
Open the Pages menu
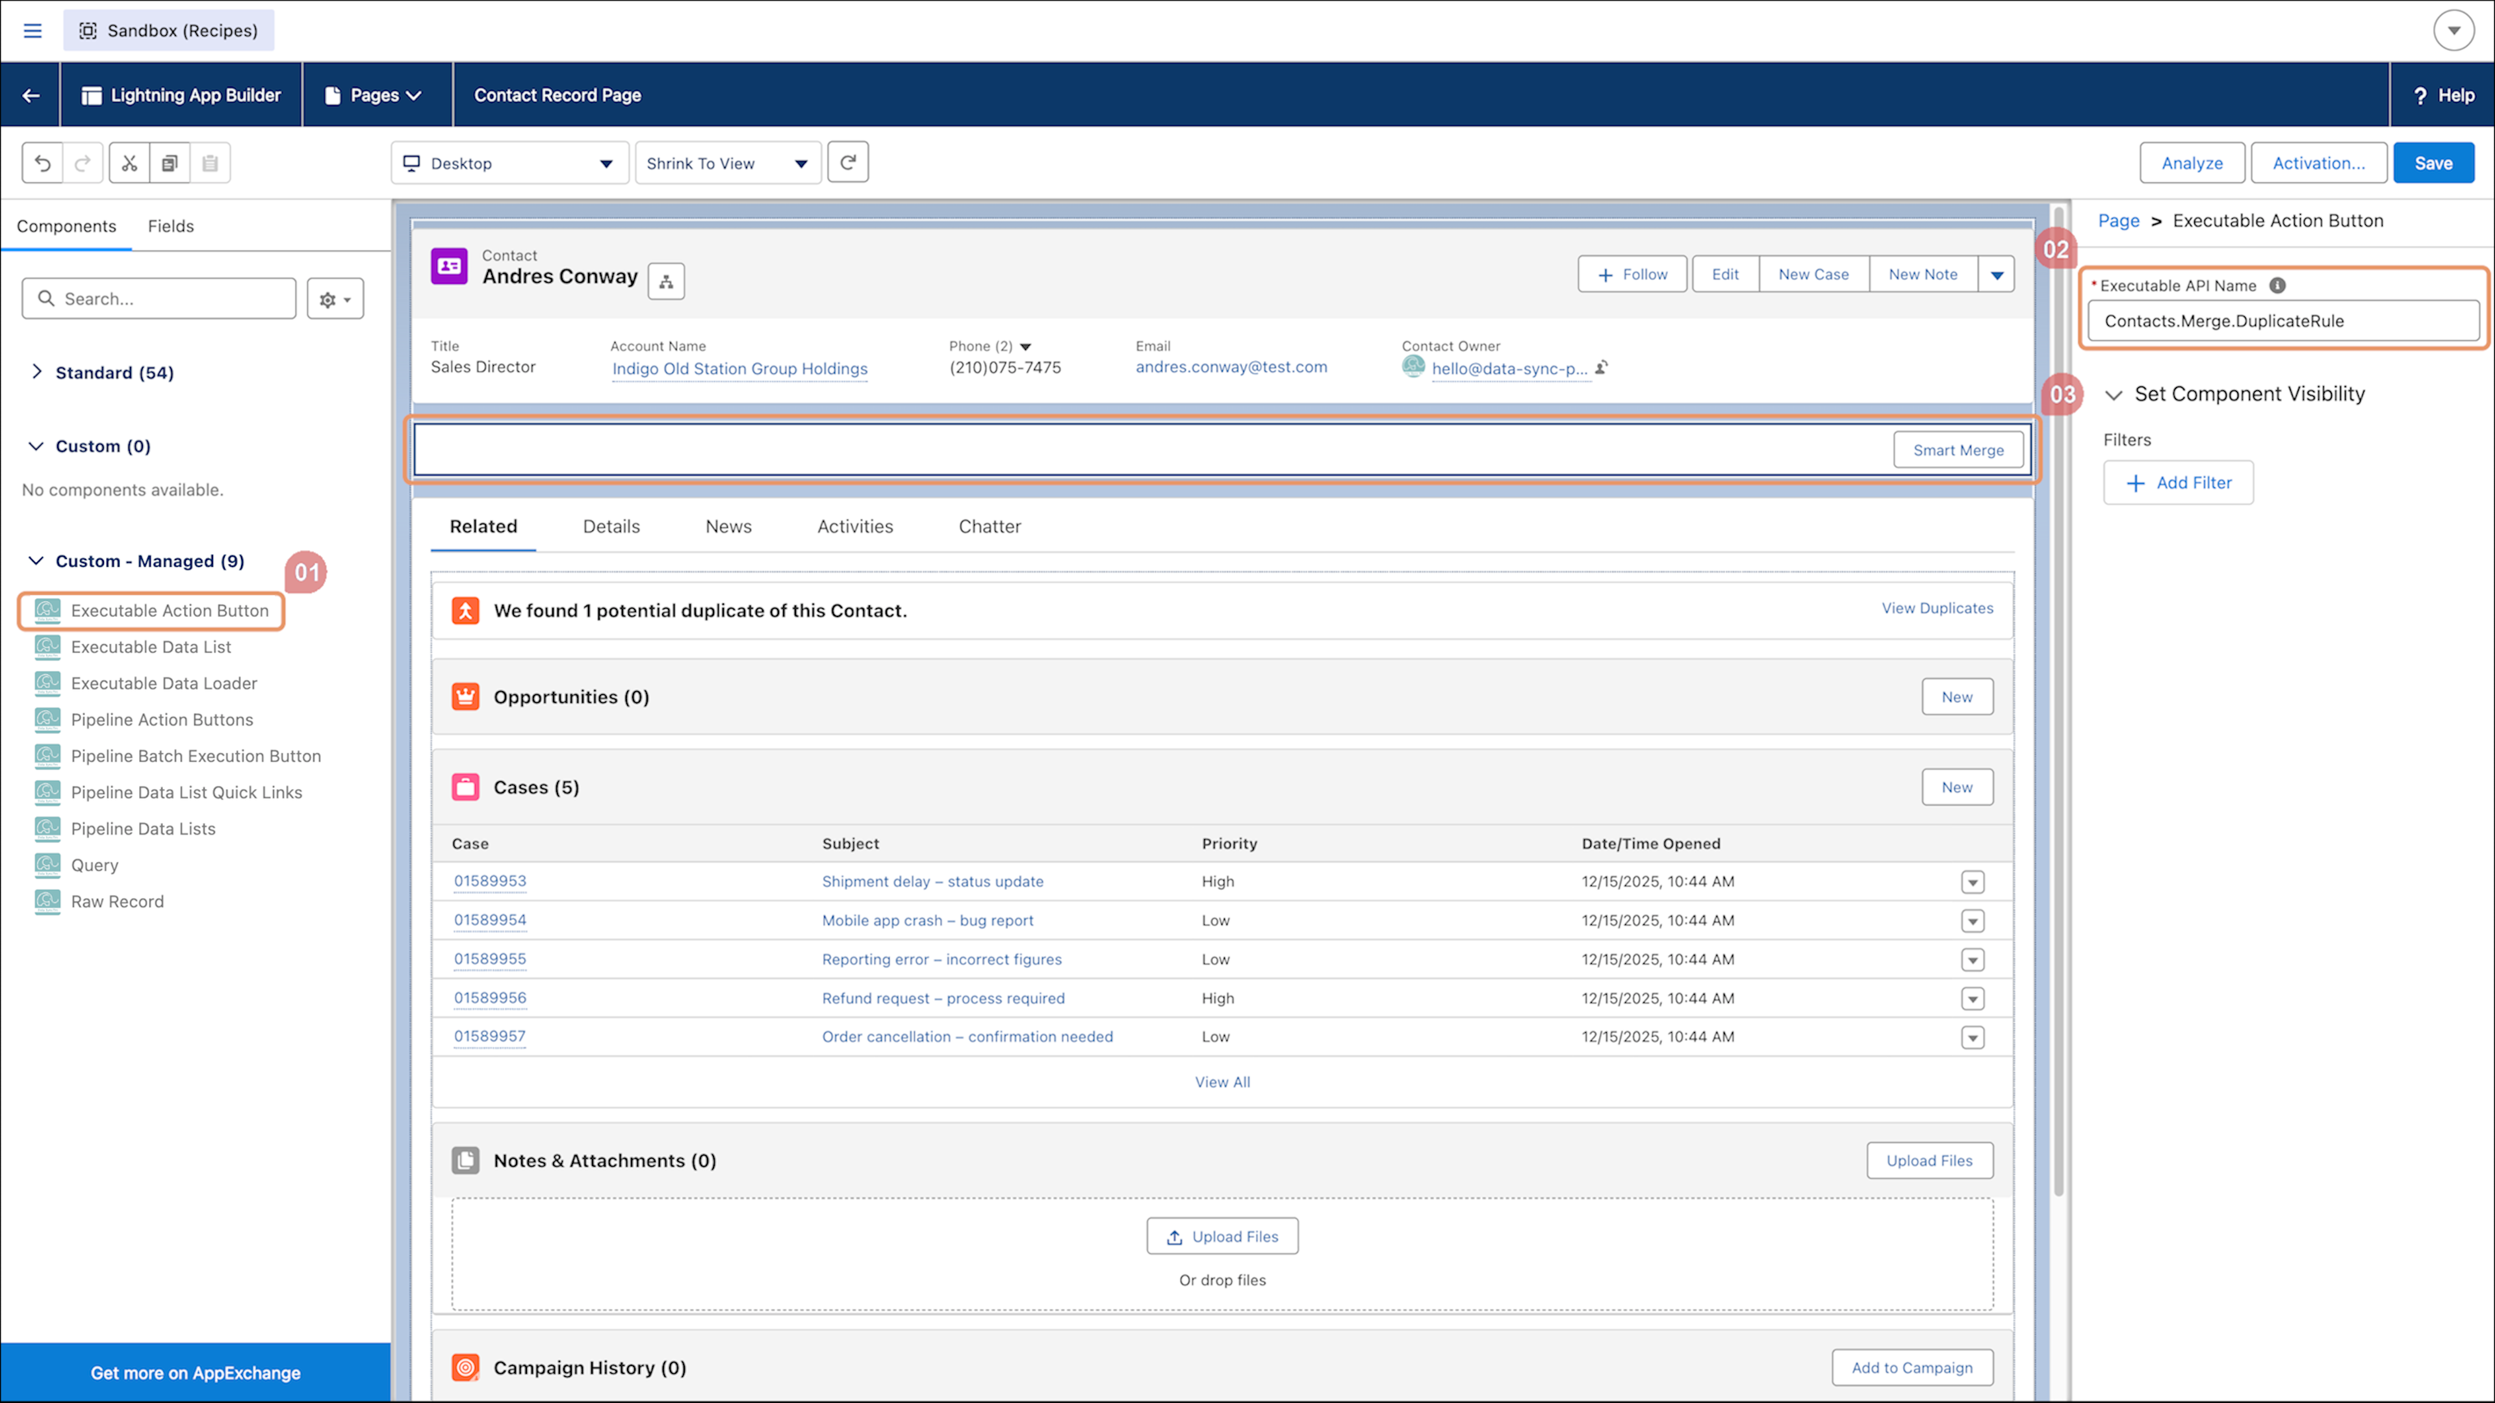(374, 95)
